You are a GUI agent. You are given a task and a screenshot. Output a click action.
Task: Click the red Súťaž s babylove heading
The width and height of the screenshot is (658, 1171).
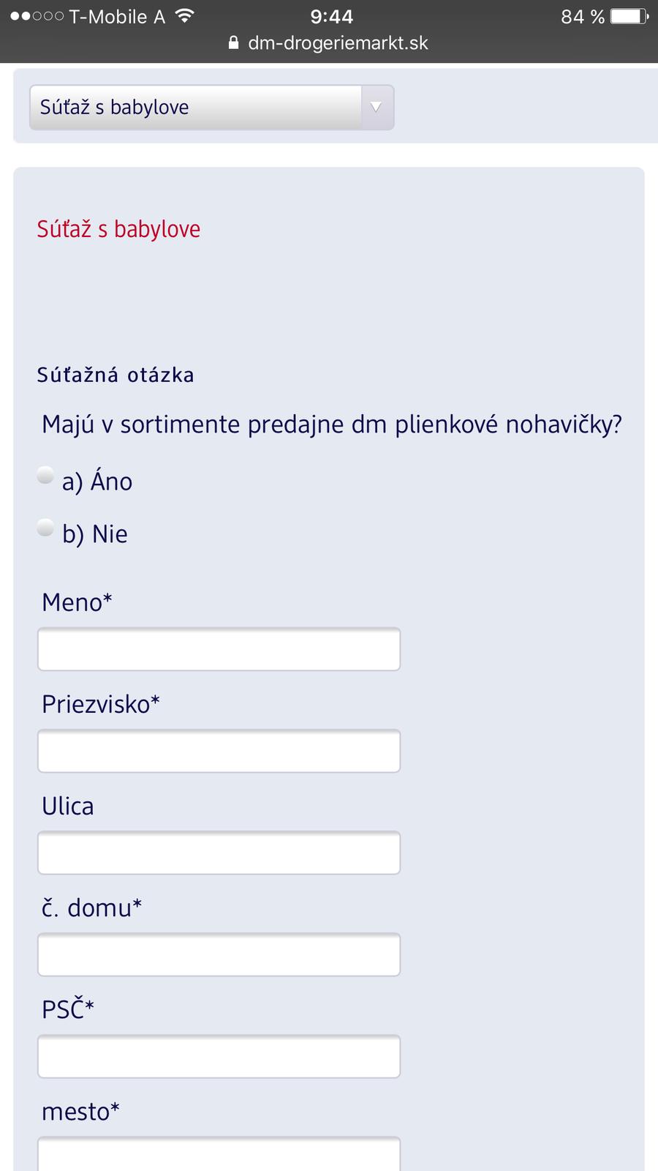pos(118,229)
